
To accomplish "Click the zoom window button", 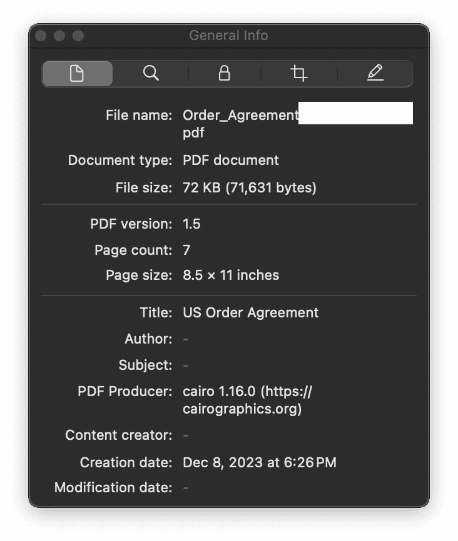I will [78, 36].
